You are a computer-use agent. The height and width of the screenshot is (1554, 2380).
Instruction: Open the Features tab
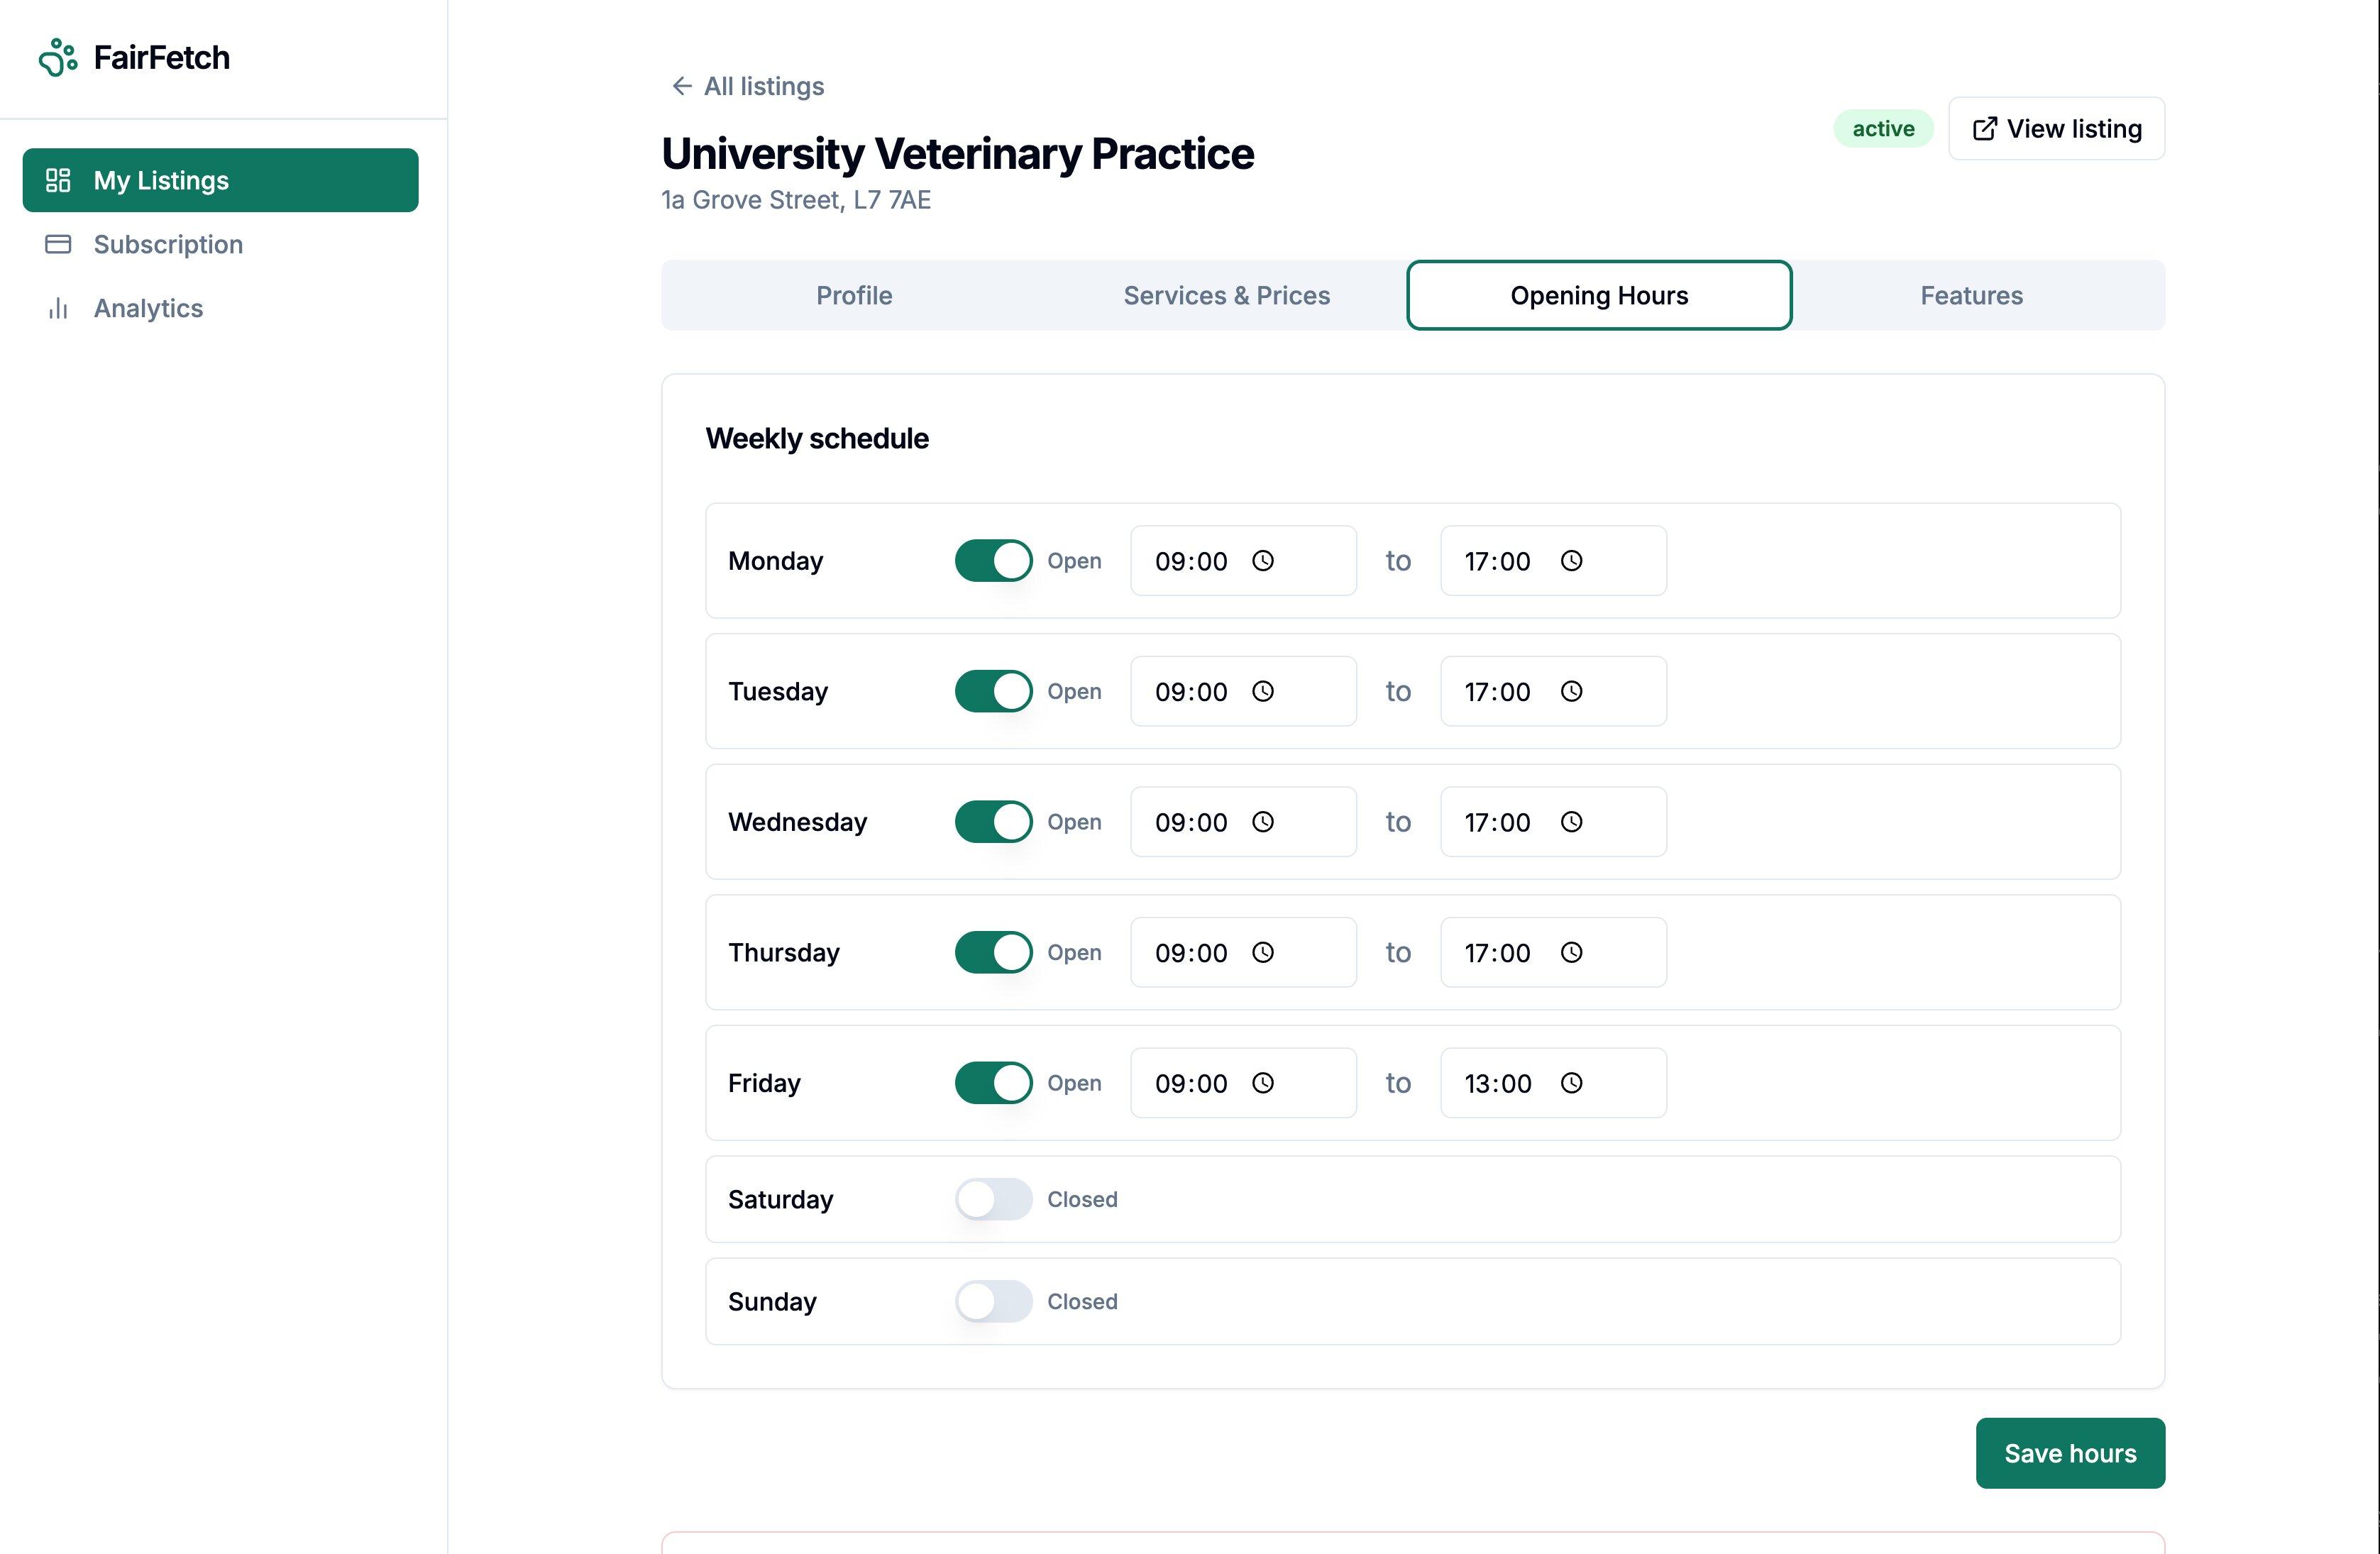[x=1970, y=295]
